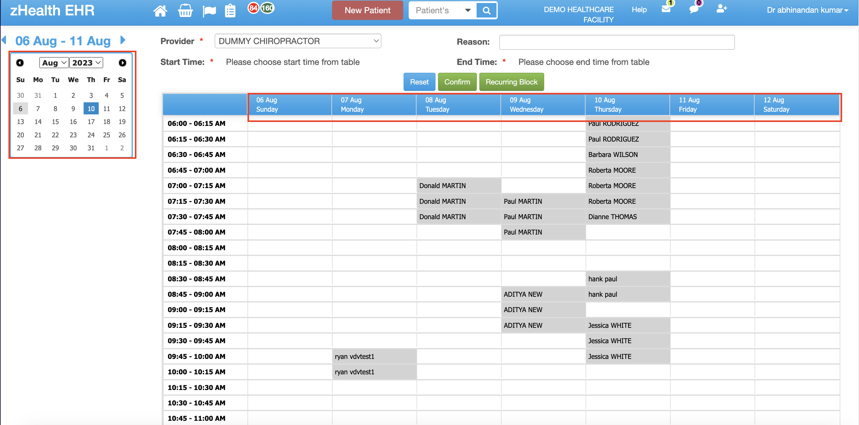The image size is (859, 425).
Task: Click the add-user icon in the navbar
Action: click(x=722, y=9)
